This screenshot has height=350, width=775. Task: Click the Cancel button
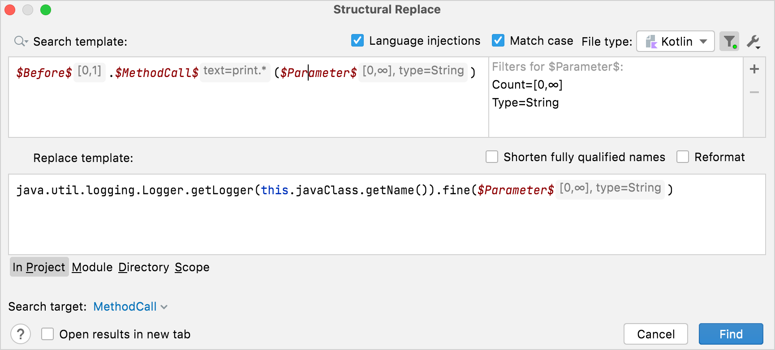pos(656,334)
